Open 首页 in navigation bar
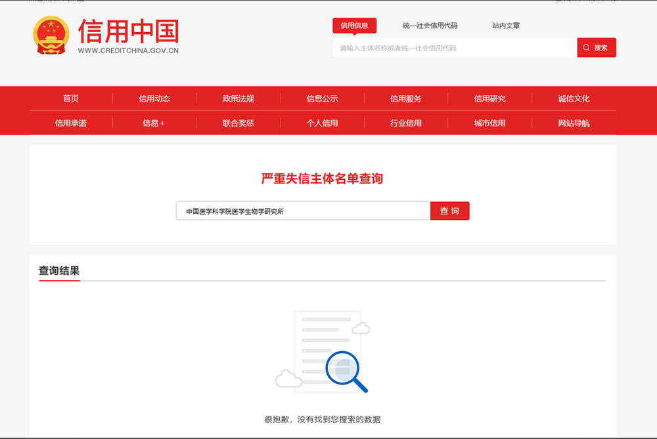The height and width of the screenshot is (439, 657). (x=71, y=98)
